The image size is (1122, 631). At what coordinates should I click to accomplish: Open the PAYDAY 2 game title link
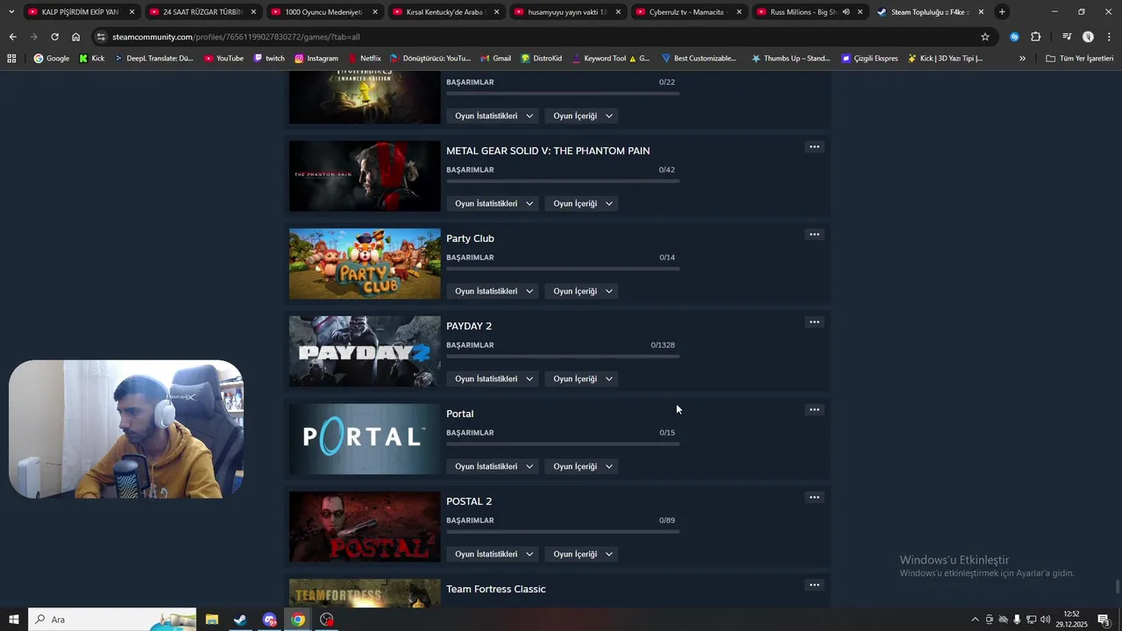tap(469, 326)
